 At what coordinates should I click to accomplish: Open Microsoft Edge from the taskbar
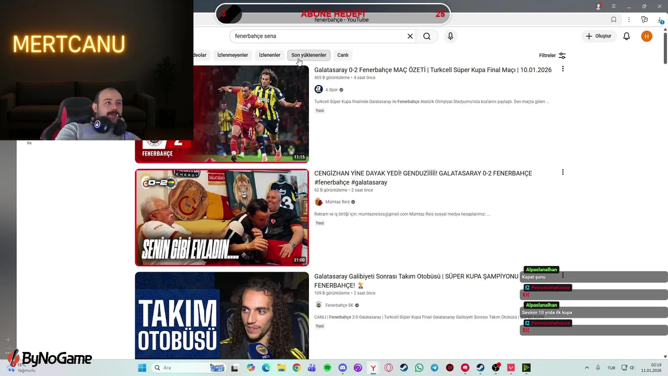[x=266, y=368]
